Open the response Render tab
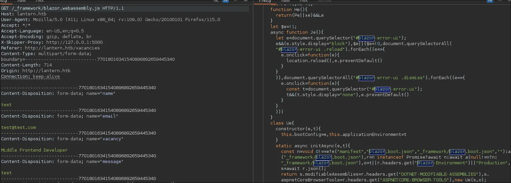The height and width of the screenshot is (183, 511). click(324, 1)
